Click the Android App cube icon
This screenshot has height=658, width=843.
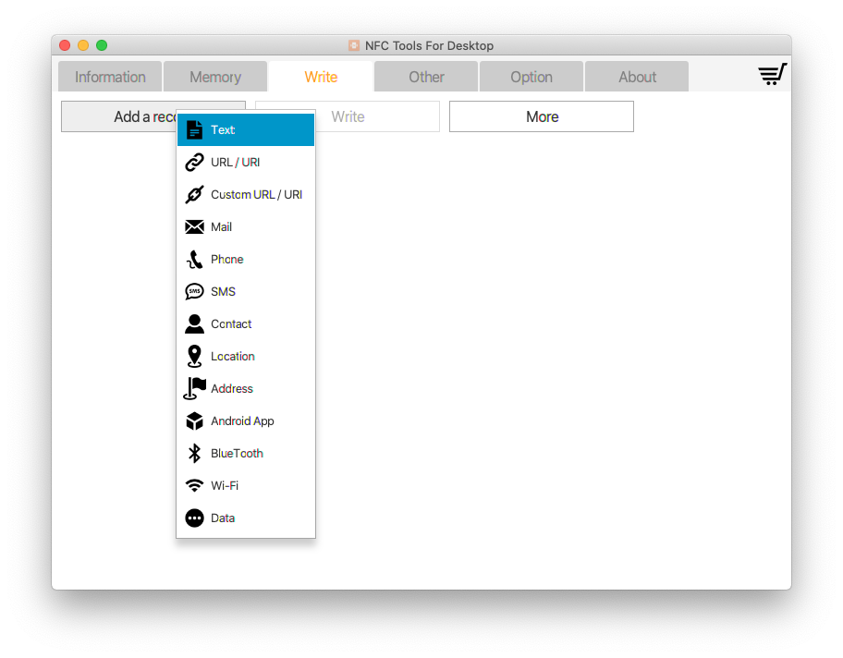click(194, 420)
